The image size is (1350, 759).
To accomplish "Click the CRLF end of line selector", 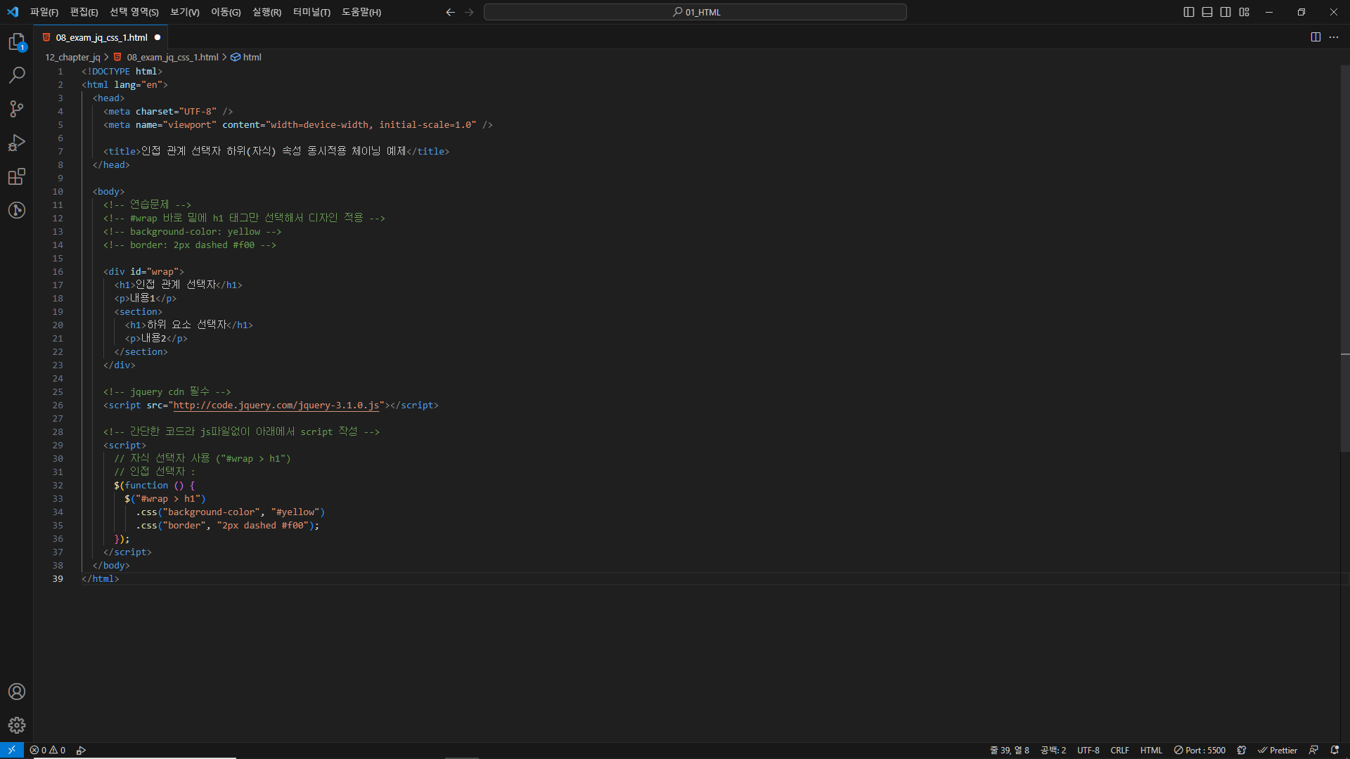I will (1119, 751).
